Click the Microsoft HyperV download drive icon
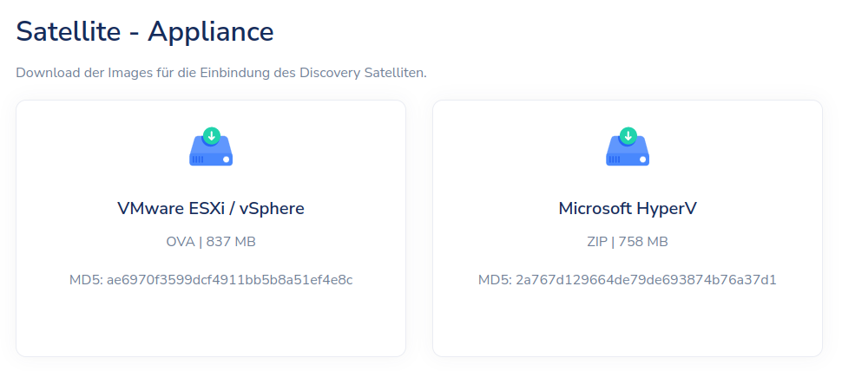The image size is (842, 371). (628, 146)
